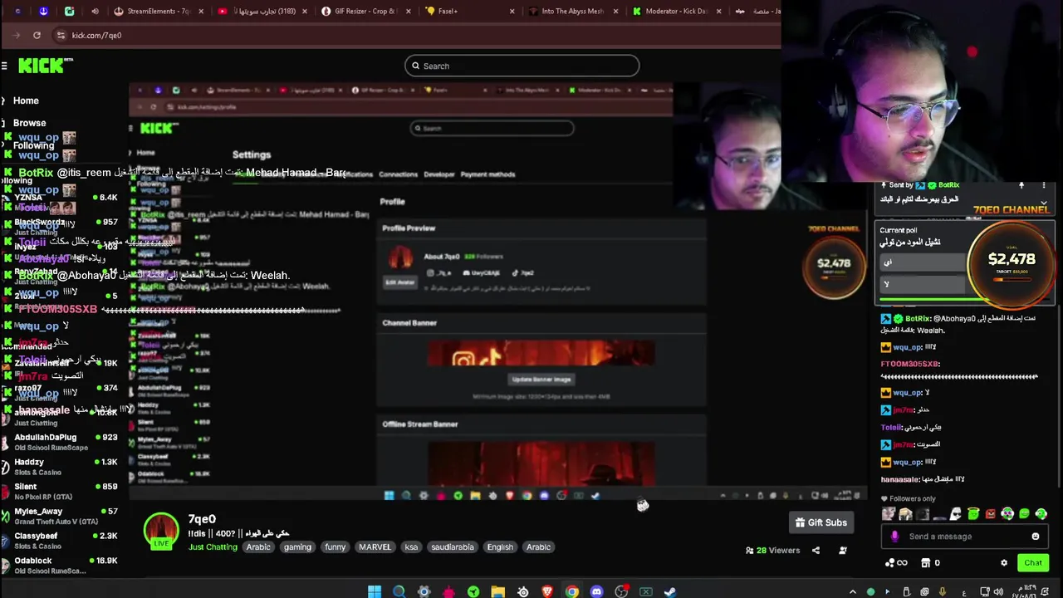The width and height of the screenshot is (1063, 598).
Task: Click the purple microphone icon in chat
Action: pyautogui.click(x=894, y=537)
